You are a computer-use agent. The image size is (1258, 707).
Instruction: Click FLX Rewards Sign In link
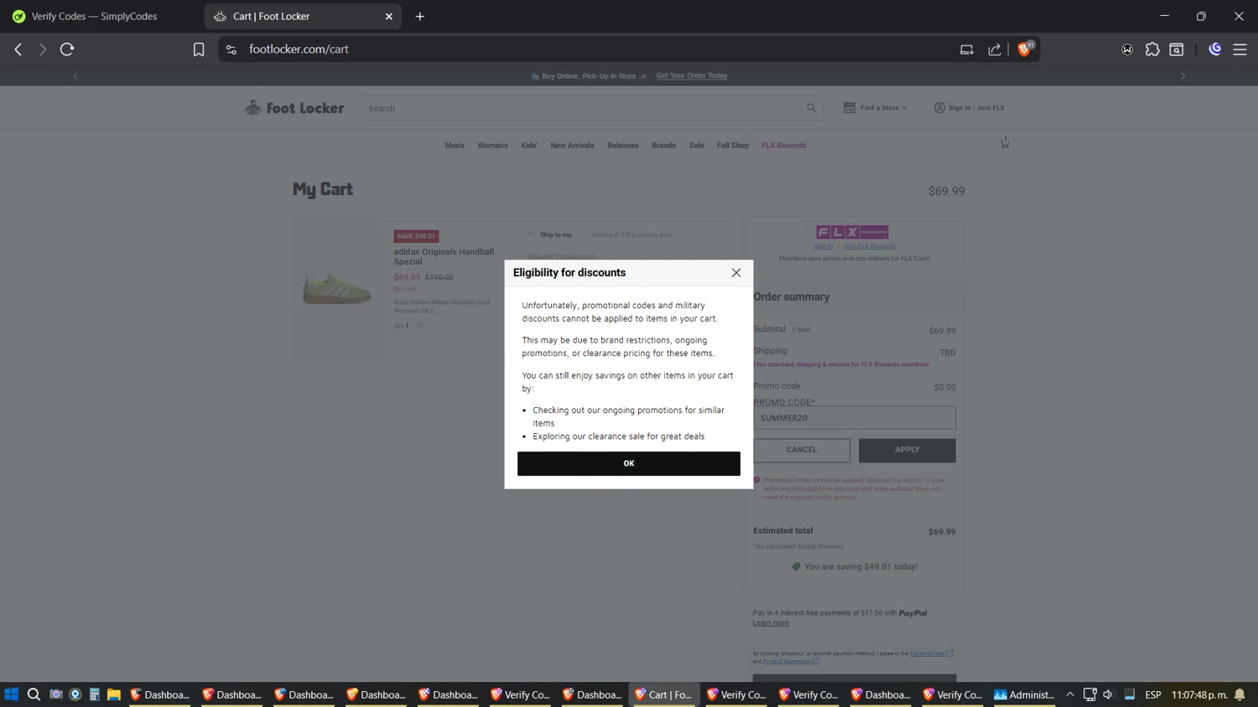[823, 246]
